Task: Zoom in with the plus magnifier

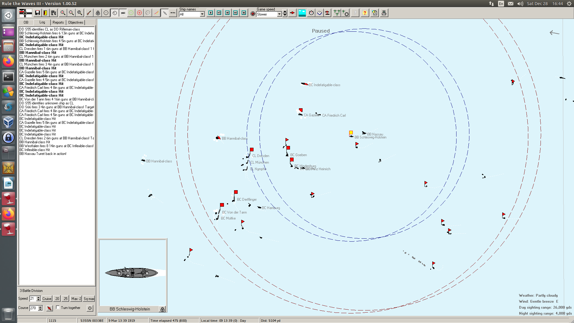Action: click(63, 13)
